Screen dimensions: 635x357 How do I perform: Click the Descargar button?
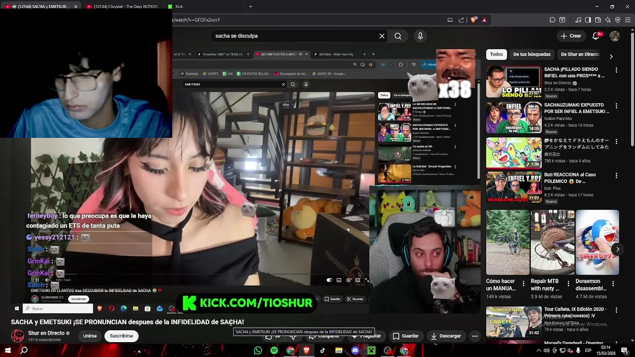pyautogui.click(x=446, y=336)
